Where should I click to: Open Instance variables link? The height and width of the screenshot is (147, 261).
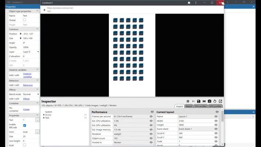pyautogui.click(x=27, y=75)
